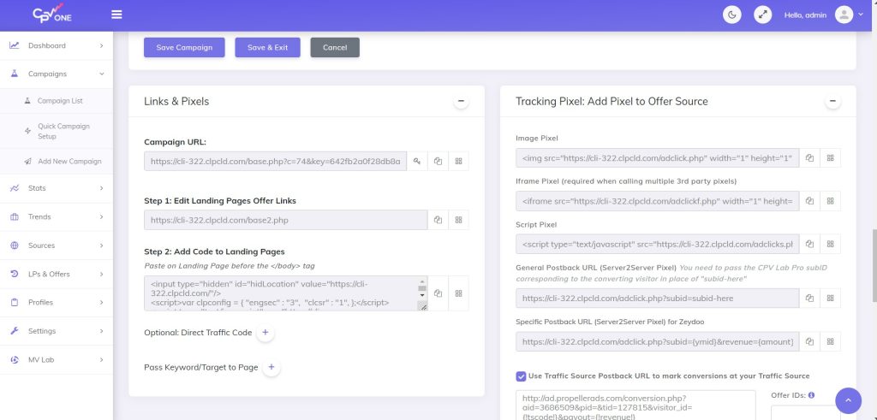The image size is (877, 420).
Task: Collapse the Tracking Pixel panel
Action: (x=832, y=101)
